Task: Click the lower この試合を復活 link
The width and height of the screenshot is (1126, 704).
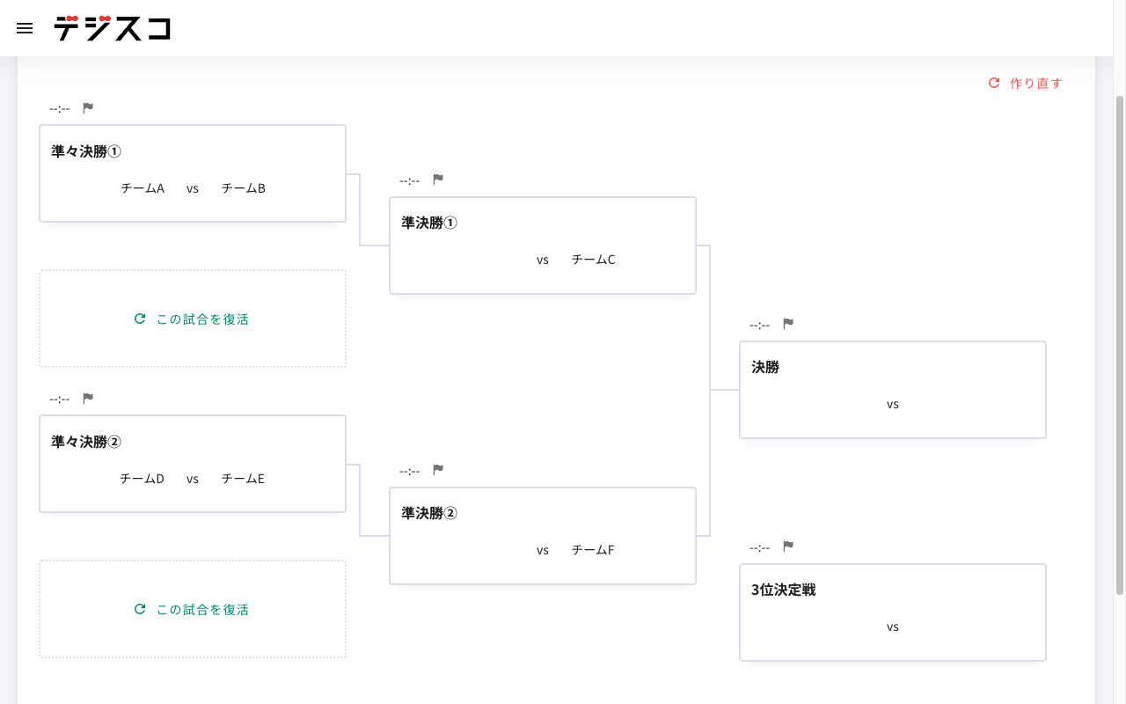Action: point(201,609)
